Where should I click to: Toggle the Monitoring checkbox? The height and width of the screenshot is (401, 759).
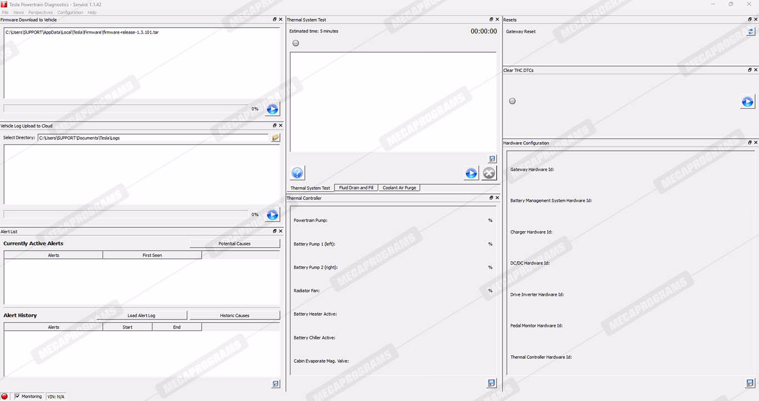[x=18, y=397]
